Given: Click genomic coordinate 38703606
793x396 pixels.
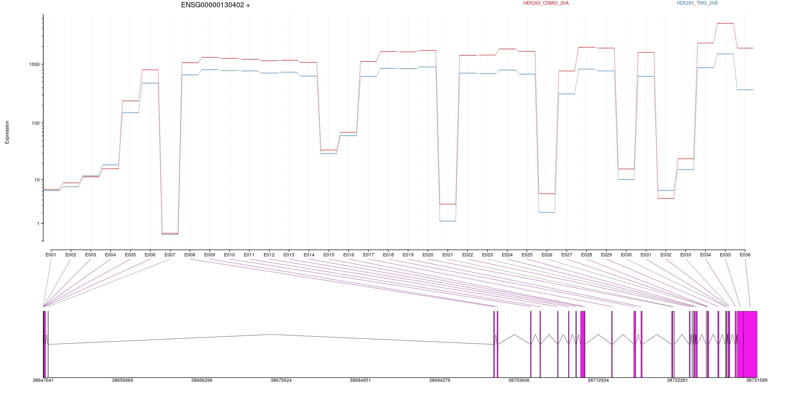Looking at the screenshot, I should [519, 380].
